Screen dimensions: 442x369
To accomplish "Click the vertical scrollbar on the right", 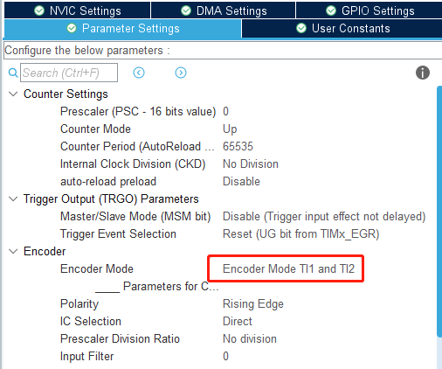I will pos(439,212).
